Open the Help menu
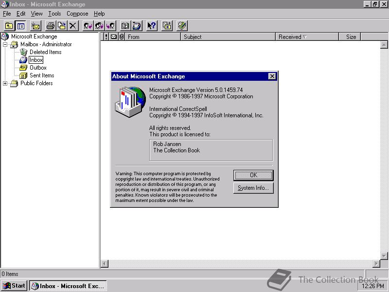This screenshot has height=292, width=389. point(99,14)
